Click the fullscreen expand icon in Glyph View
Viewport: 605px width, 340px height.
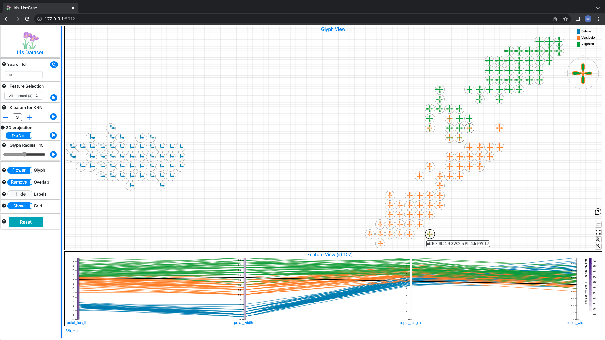coord(598,232)
